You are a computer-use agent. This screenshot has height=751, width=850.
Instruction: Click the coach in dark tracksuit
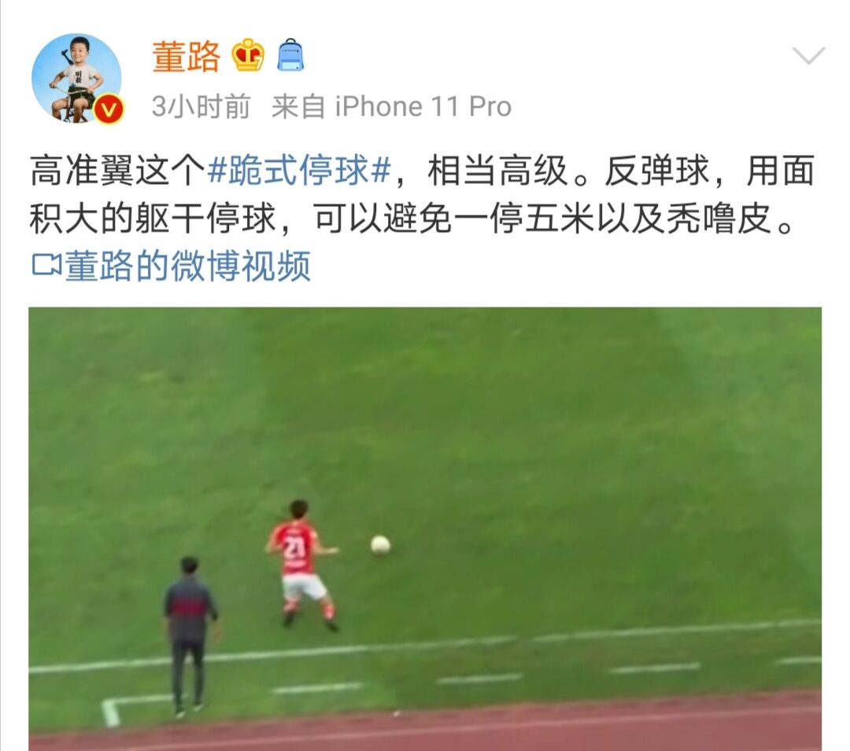189,635
